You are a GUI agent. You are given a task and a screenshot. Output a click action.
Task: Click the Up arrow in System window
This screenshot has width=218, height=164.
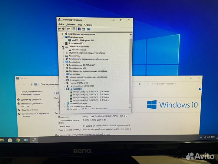tap(31, 84)
